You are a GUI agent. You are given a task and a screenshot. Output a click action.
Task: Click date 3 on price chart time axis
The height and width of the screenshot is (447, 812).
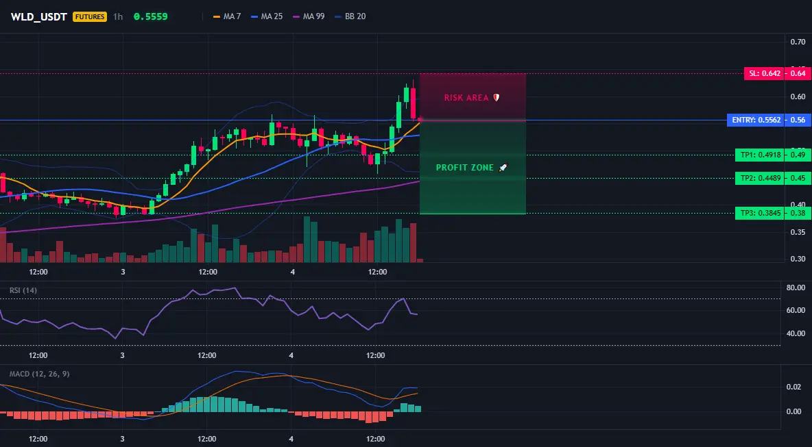pyautogui.click(x=123, y=271)
